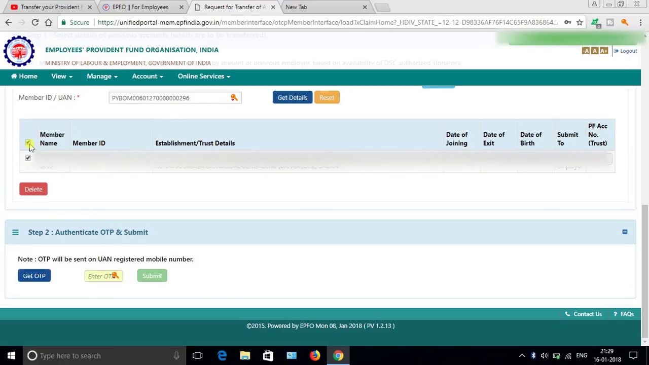The width and height of the screenshot is (649, 365).
Task: Click the key icon in Member ID field
Action: coord(234,97)
